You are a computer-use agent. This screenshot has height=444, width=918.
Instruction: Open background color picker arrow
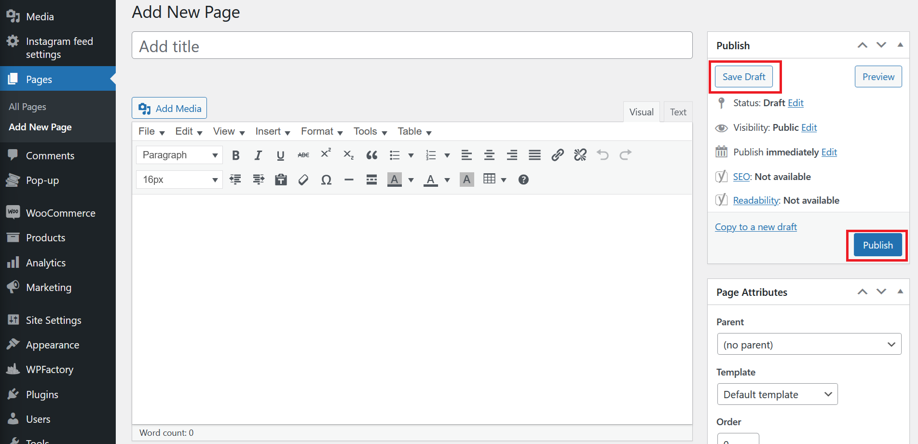coord(411,180)
